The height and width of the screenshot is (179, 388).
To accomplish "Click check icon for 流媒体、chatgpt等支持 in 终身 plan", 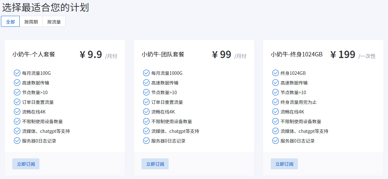I will (x=276, y=131).
